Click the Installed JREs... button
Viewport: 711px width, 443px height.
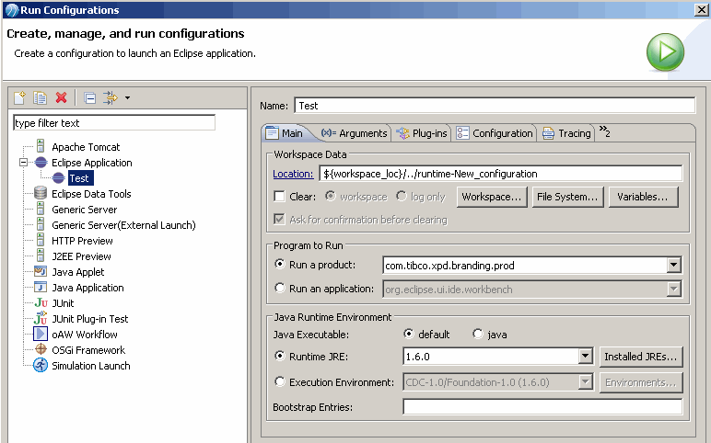(x=641, y=357)
